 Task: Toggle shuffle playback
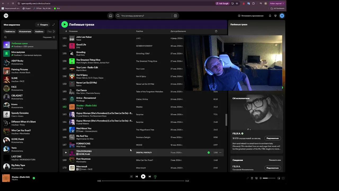(131, 176)
